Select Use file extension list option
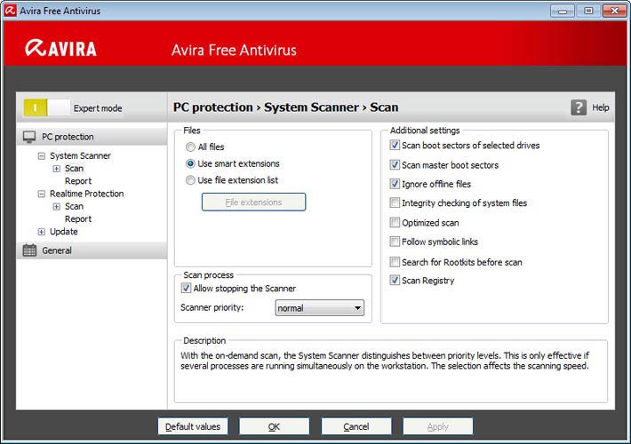Screen dimensions: 631x444 (x=190, y=180)
